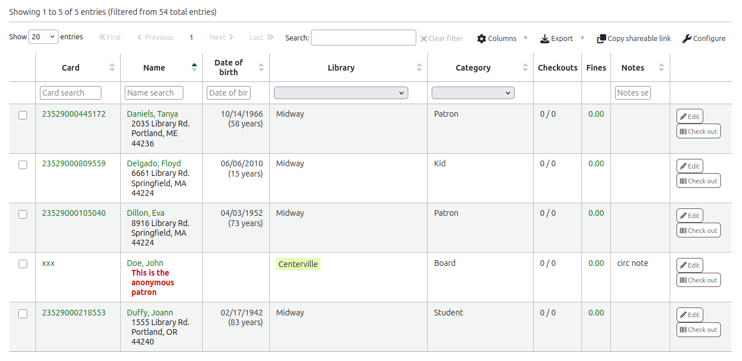
Task: Click the Name column sort arrows
Action: coord(194,68)
